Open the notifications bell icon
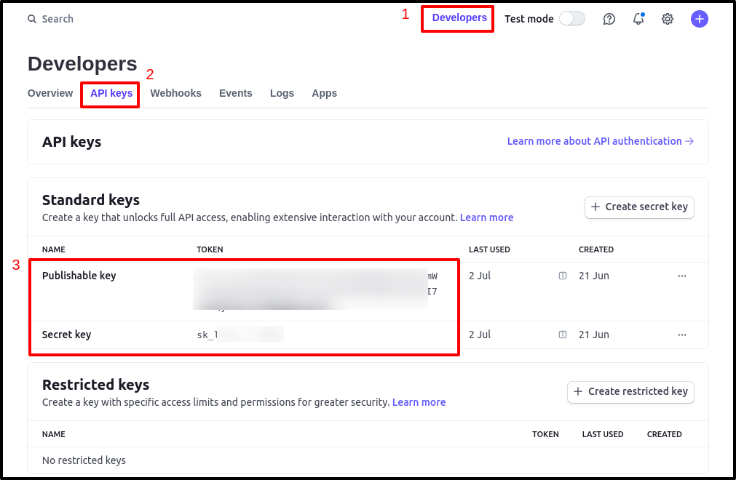Screen dimensions: 736x480 pyautogui.click(x=638, y=19)
